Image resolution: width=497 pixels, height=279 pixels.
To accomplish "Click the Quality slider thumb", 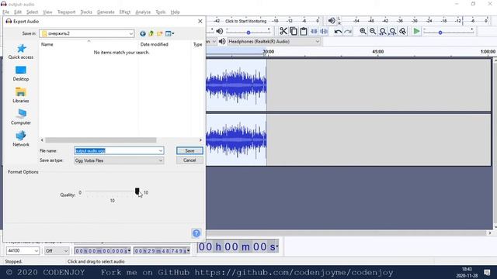I will [137, 191].
